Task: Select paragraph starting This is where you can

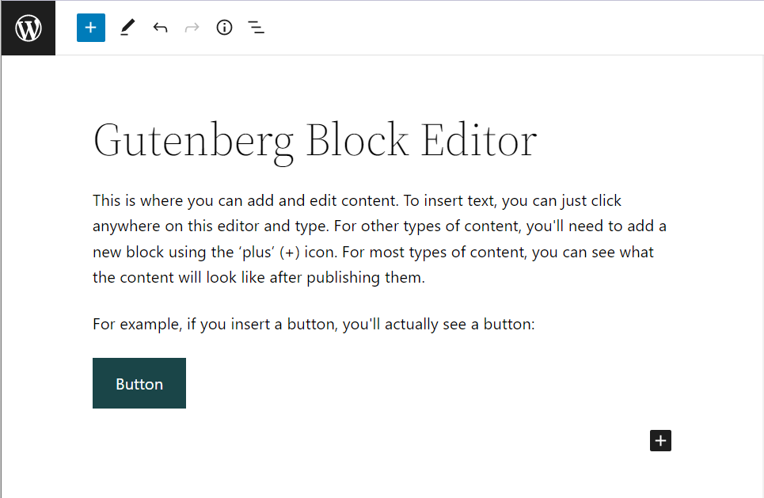Action: (x=379, y=239)
